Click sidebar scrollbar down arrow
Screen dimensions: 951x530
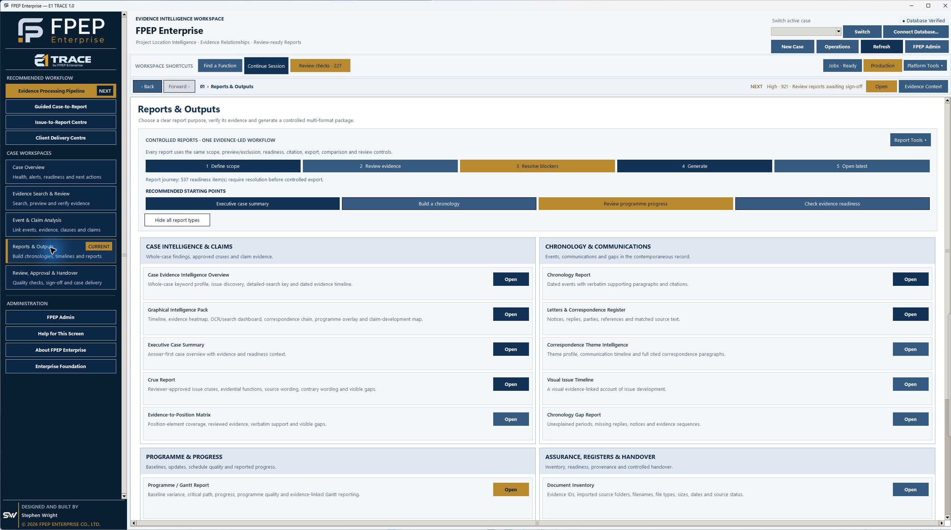[x=124, y=496]
